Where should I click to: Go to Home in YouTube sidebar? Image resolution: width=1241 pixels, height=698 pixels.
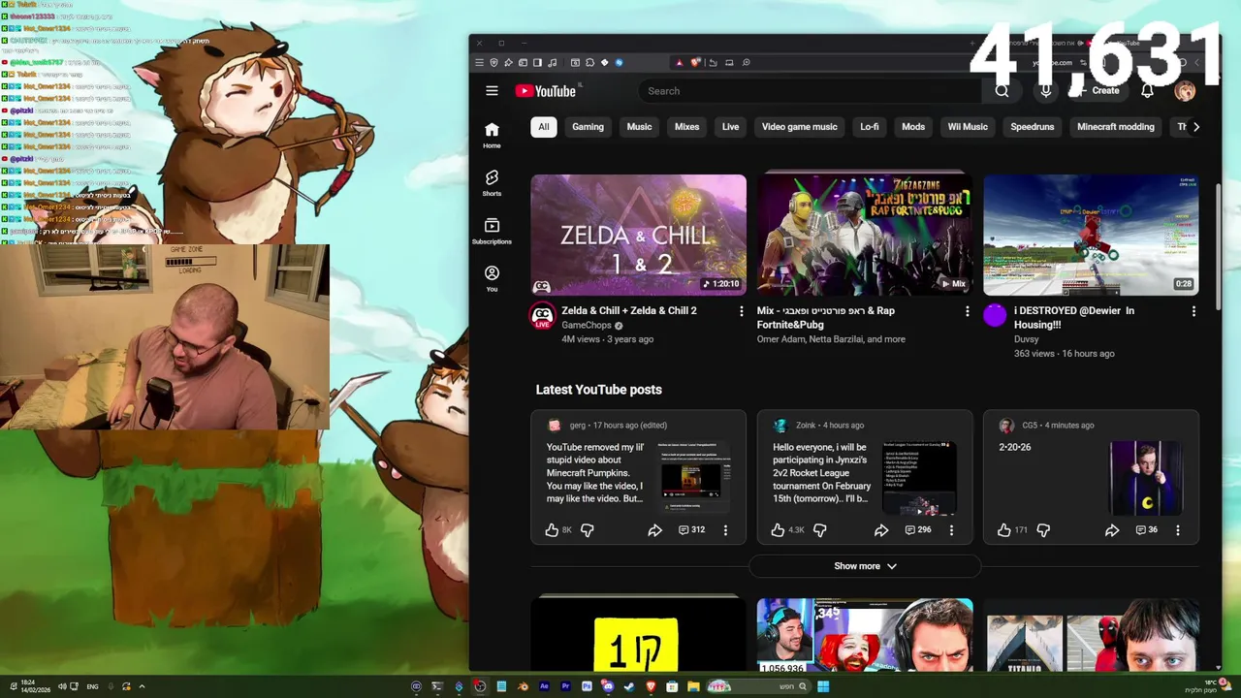pyautogui.click(x=492, y=136)
